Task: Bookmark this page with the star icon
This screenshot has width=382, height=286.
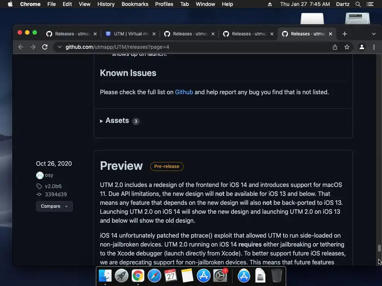Action: pos(347,47)
